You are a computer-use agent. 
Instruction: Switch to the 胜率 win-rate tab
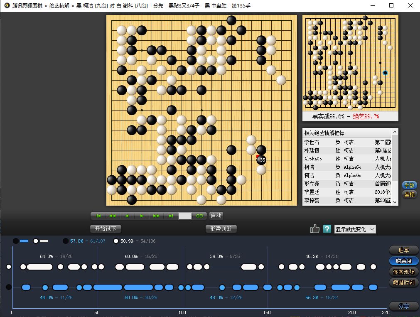[403, 250]
